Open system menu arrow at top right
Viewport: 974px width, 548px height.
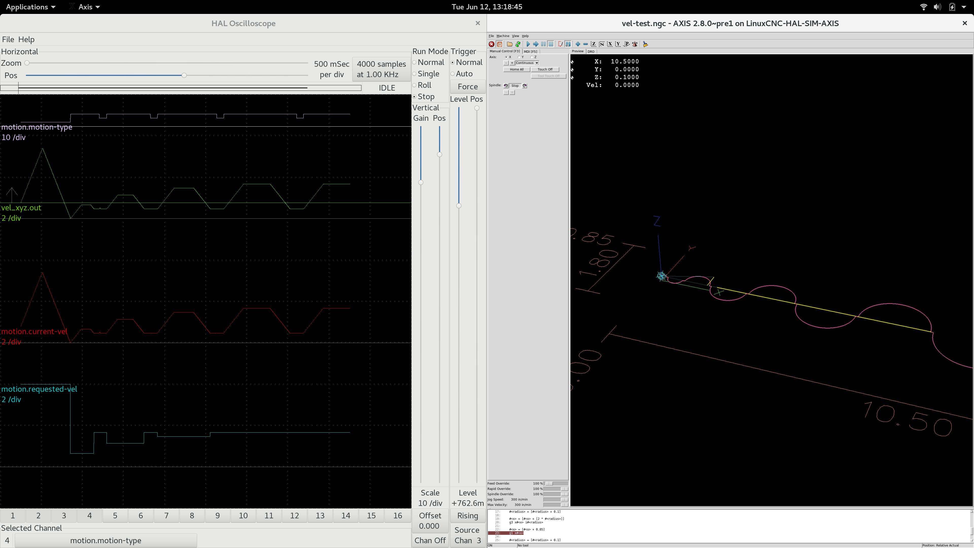point(964,7)
